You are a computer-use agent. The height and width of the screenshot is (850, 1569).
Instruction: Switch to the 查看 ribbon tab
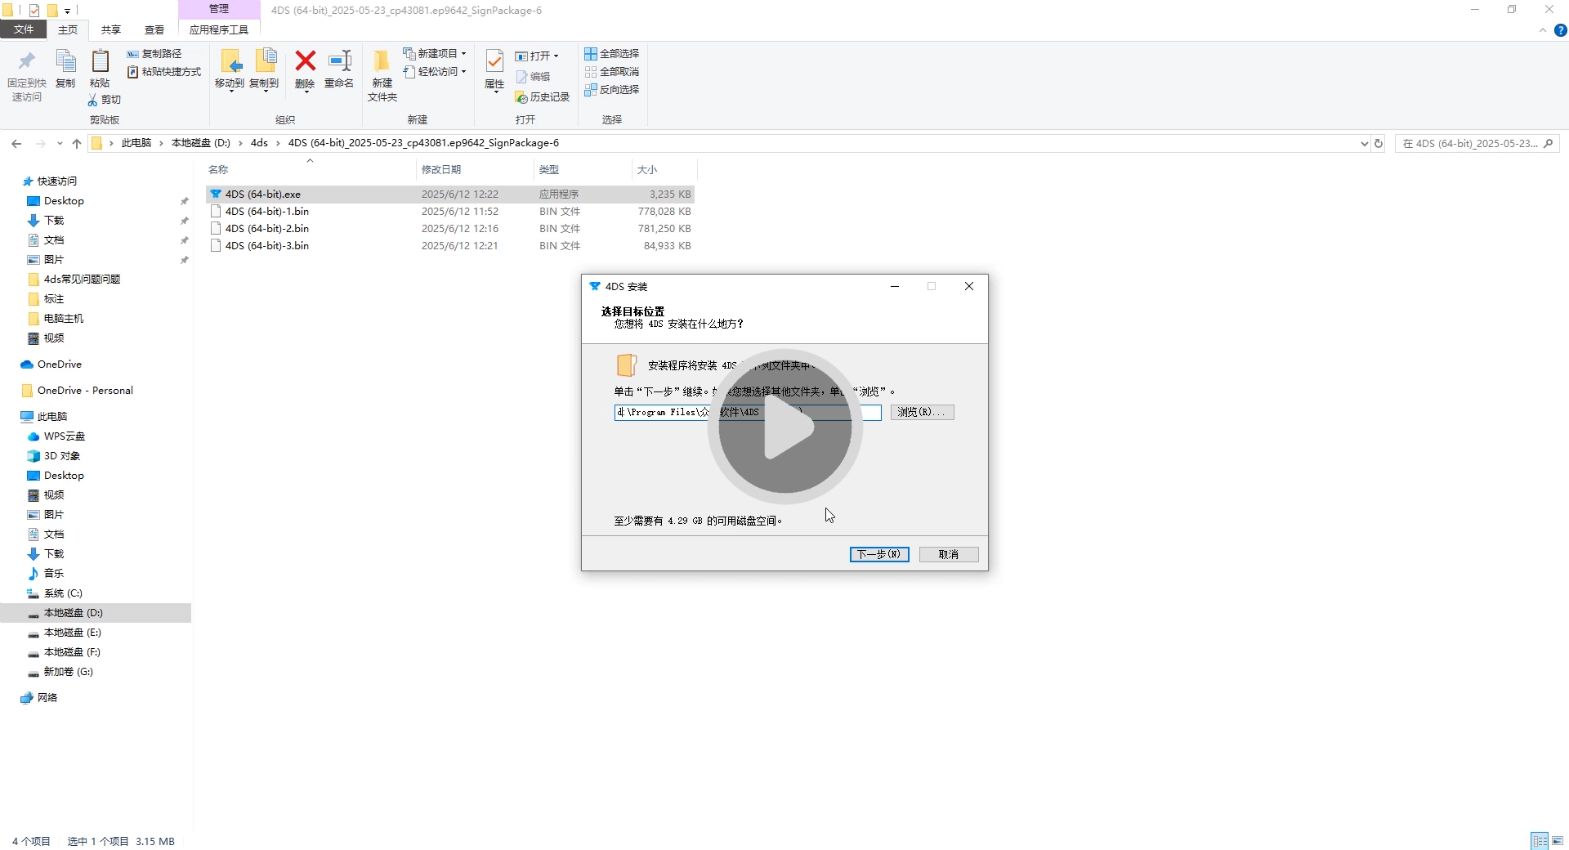pos(154,29)
